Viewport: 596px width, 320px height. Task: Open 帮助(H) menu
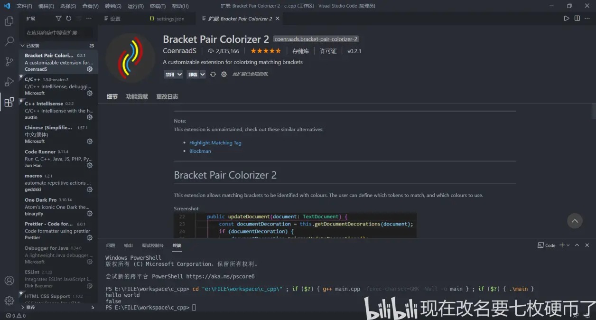click(x=180, y=6)
